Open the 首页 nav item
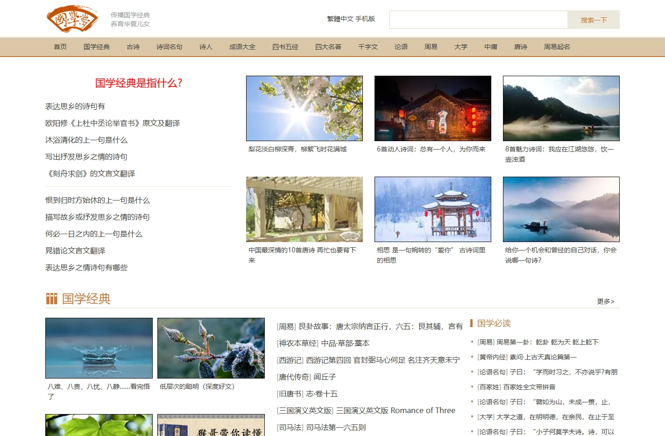Image resolution: width=665 pixels, height=436 pixels. click(60, 47)
